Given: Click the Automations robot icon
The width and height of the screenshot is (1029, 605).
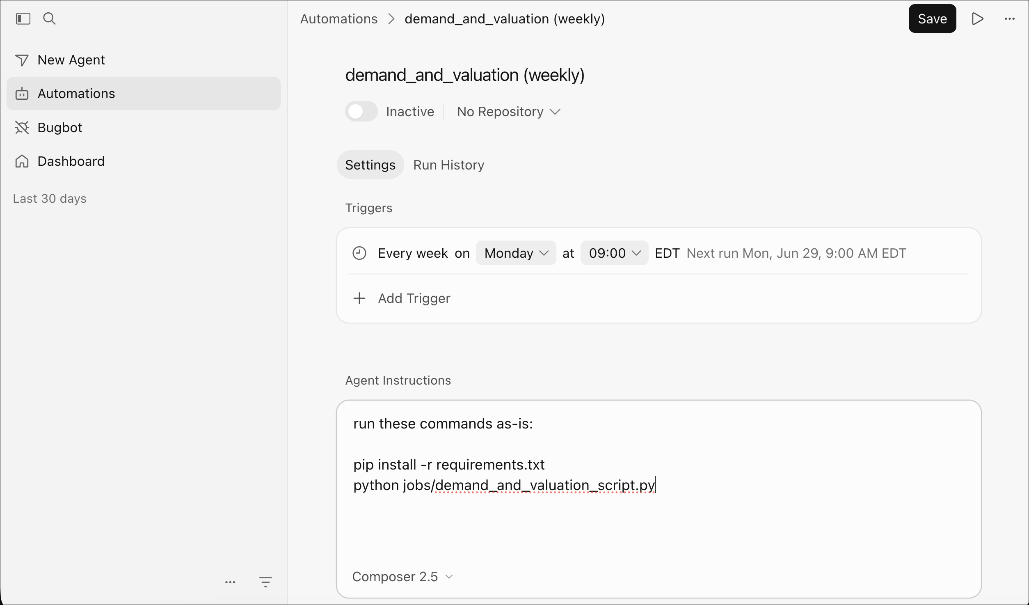Looking at the screenshot, I should click(22, 94).
